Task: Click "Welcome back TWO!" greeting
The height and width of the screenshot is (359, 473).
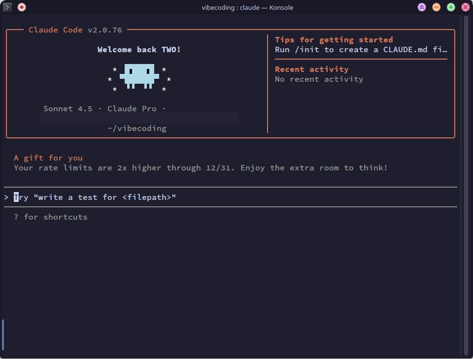Action: 139,50
